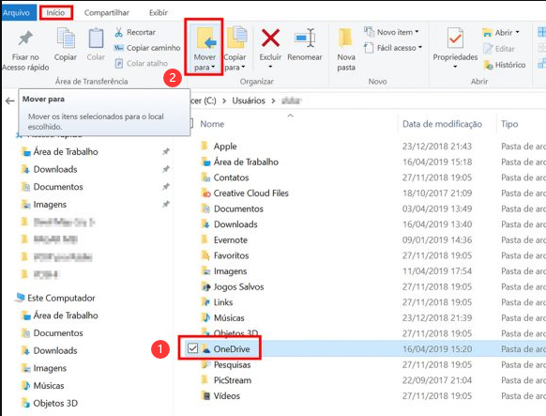Image resolution: width=546 pixels, height=416 pixels.
Task: Sort by Data de modificação column
Action: pos(442,124)
